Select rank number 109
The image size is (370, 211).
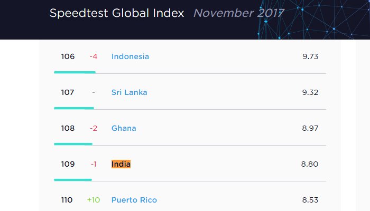[68, 164]
